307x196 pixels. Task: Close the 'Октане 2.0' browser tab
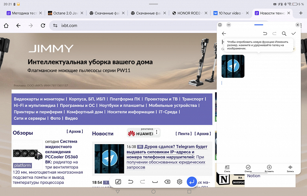point(82,13)
